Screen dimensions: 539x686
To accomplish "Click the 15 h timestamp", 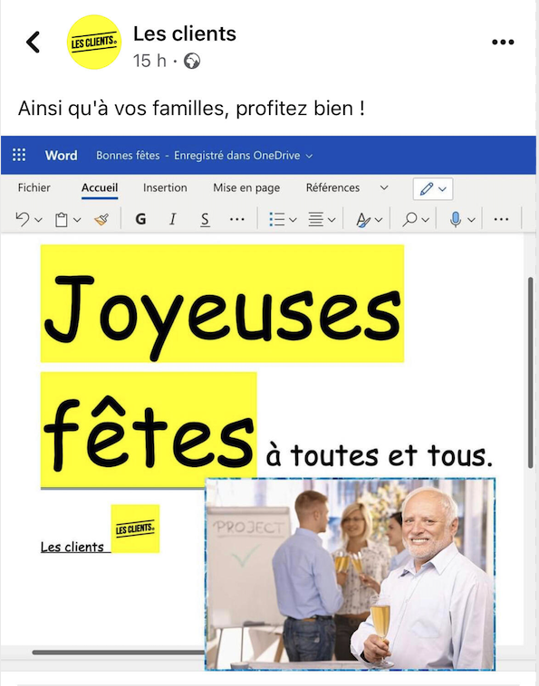I will pyautogui.click(x=149, y=61).
